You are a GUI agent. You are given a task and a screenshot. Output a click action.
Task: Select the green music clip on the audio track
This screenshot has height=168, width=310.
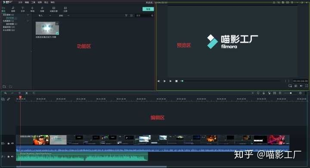tap(82, 156)
